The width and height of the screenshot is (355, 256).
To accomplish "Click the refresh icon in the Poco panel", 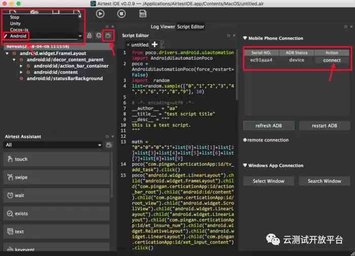I will [99, 35].
